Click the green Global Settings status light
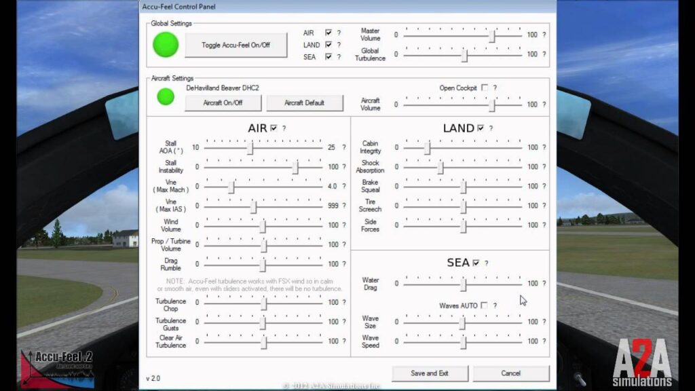 (165, 45)
